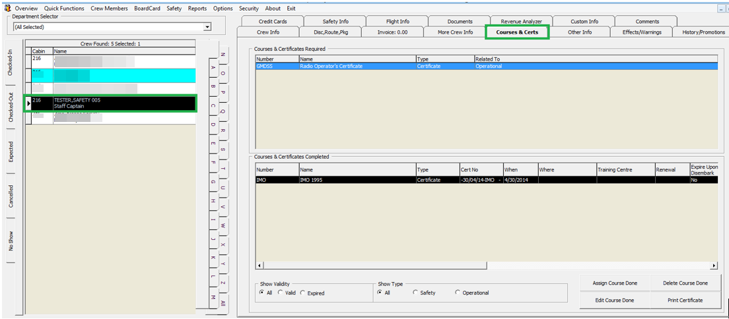Open the Security menu
The image size is (729, 319).
pyautogui.click(x=249, y=9)
